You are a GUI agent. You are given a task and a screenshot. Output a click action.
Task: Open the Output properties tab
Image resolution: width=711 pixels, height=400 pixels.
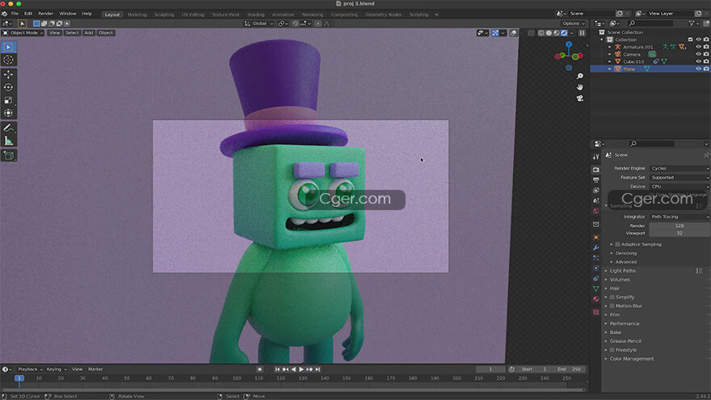[x=595, y=180]
